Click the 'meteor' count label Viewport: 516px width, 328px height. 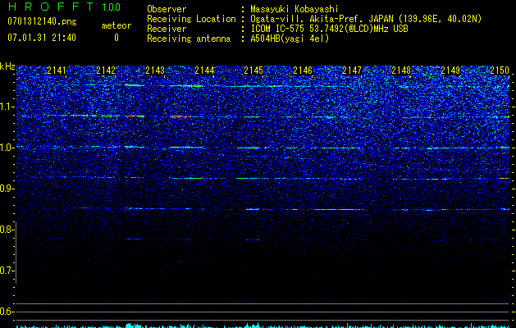click(116, 26)
